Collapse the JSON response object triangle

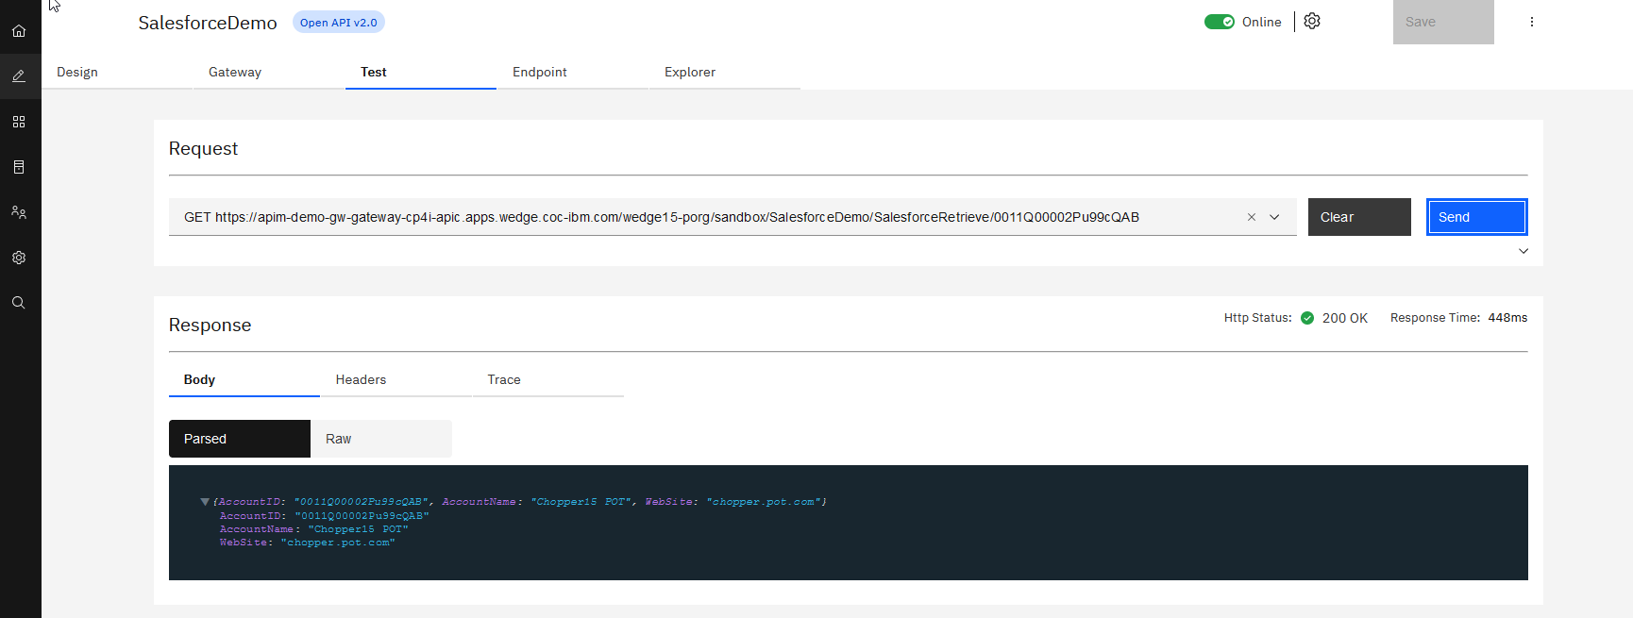[205, 502]
